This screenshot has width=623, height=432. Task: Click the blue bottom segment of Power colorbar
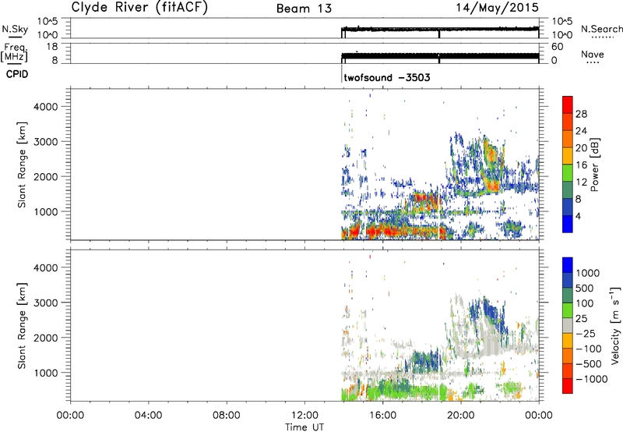point(568,224)
